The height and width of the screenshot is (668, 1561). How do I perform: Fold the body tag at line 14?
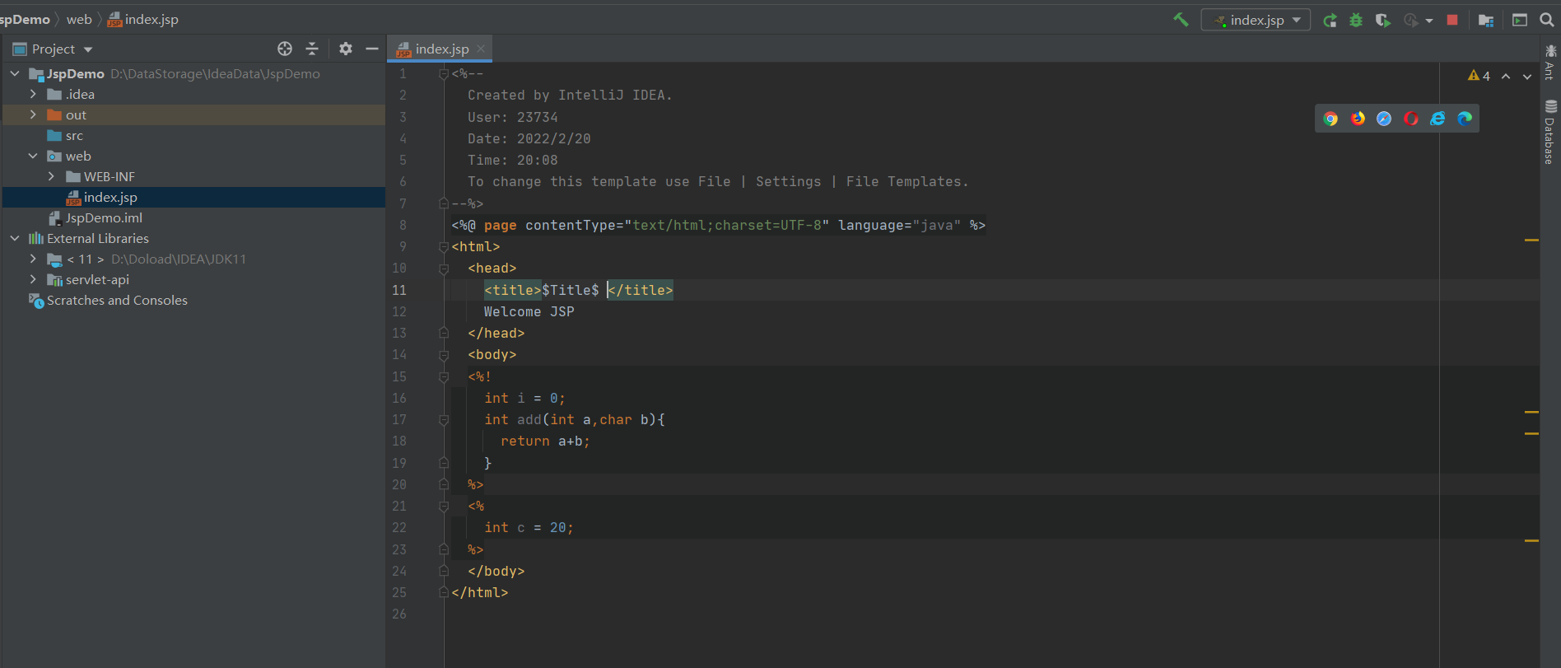click(x=444, y=355)
